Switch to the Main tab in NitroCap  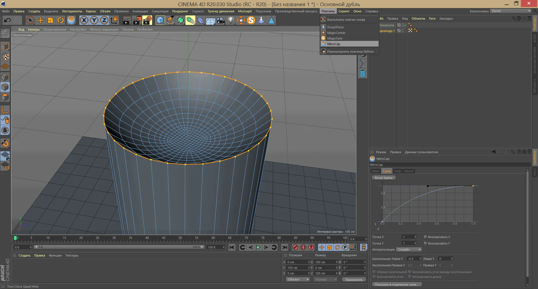[375, 171]
